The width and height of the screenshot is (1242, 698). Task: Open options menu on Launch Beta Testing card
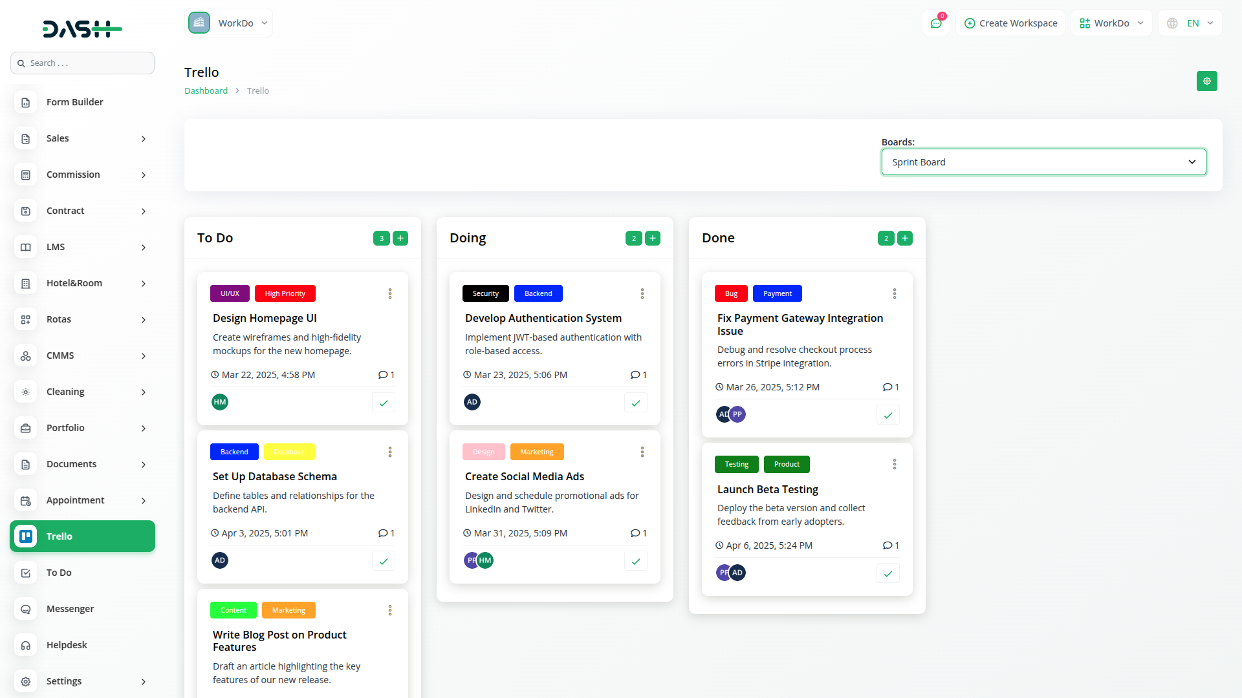pos(895,464)
